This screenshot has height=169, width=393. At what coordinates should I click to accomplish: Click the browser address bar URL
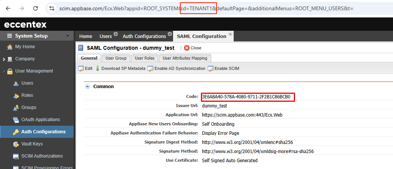click(206, 8)
